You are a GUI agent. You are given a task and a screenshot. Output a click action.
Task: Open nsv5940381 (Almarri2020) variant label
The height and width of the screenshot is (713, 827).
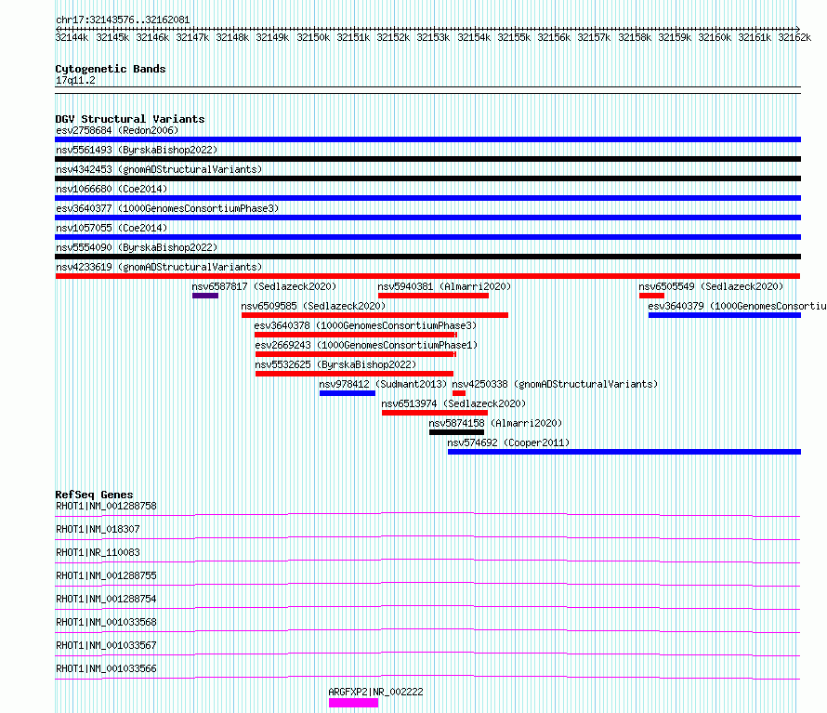tap(444, 286)
